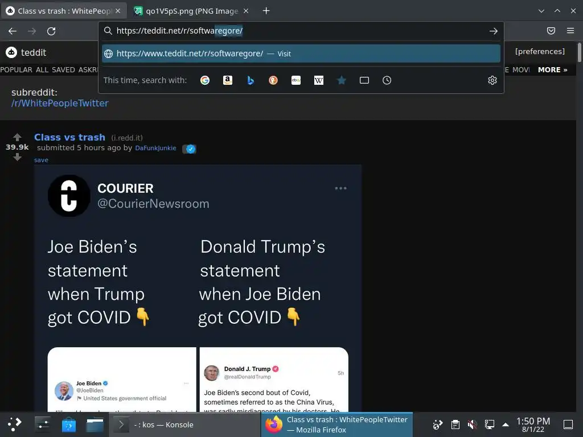List all tabs dropdown arrow
This screenshot has width=583, height=437.
click(541, 11)
